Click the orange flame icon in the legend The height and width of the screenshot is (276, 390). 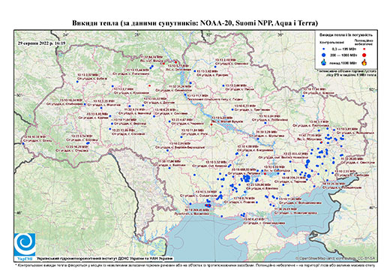tap(364, 62)
